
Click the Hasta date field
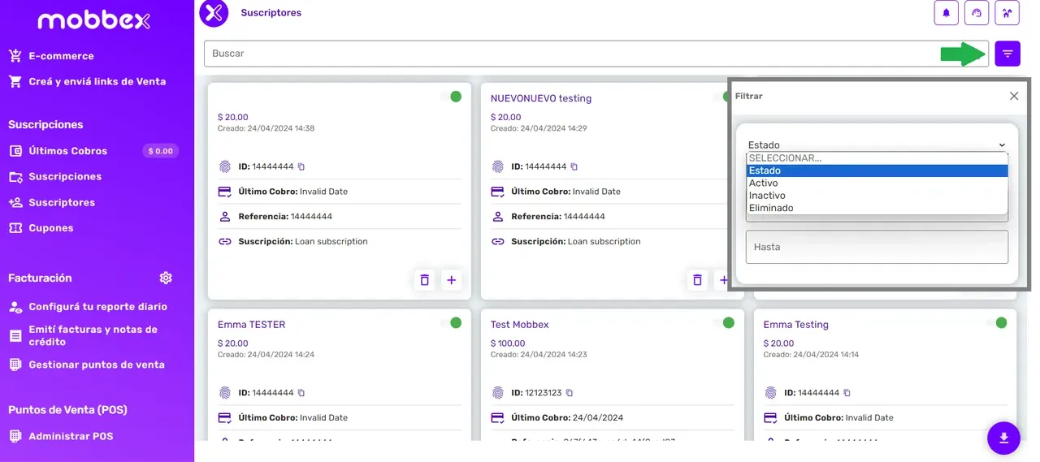(x=877, y=247)
